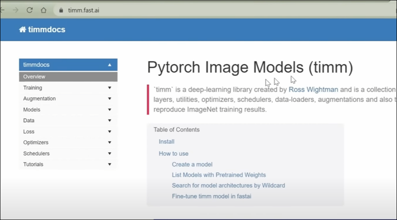Click the Pytorch Image Models (timm) heading
The height and width of the screenshot is (220, 397).
(x=250, y=68)
